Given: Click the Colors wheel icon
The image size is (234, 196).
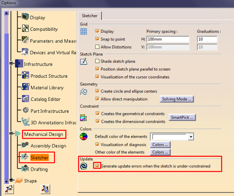Looking at the screenshot, I should click(84, 137).
